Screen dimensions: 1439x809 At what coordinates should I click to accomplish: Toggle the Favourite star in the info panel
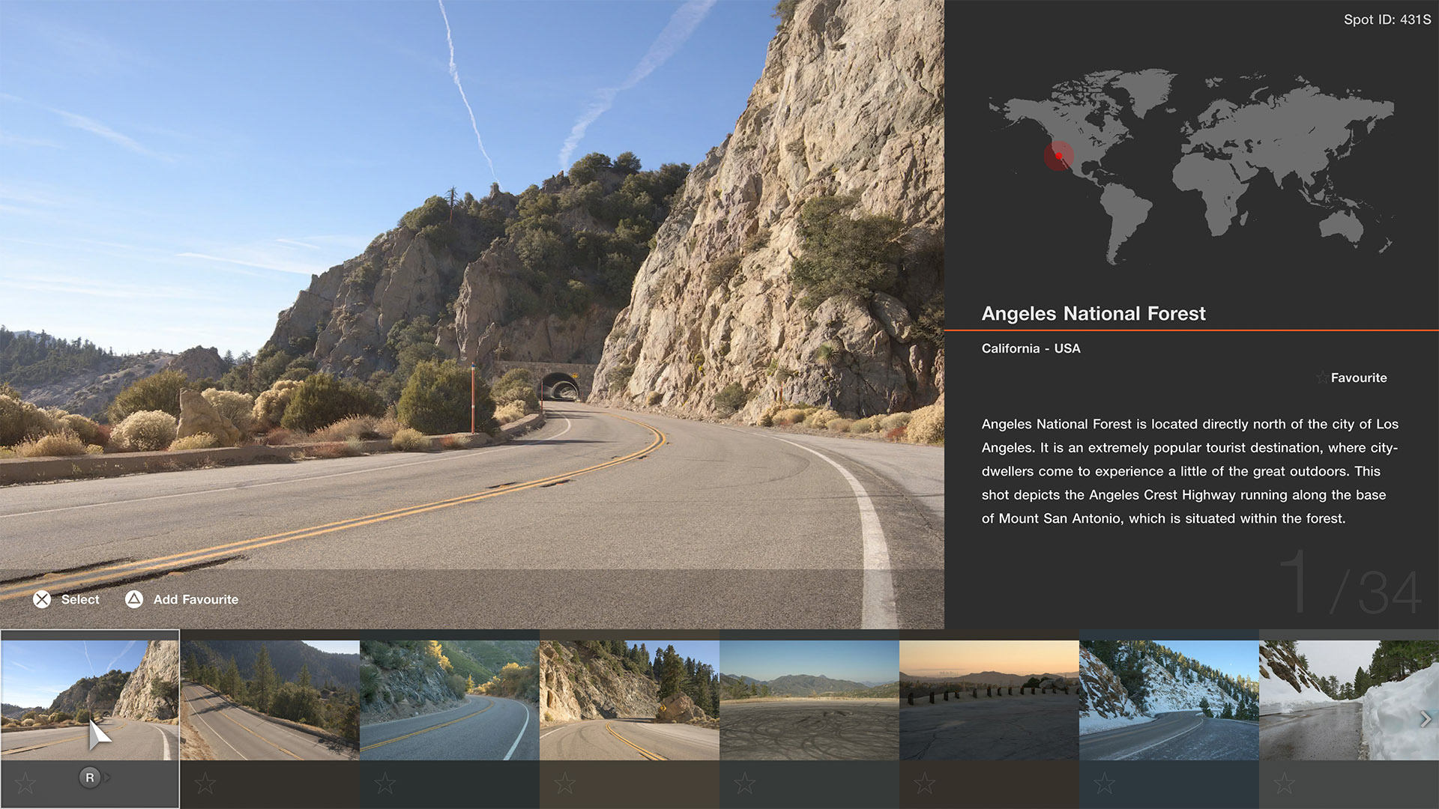[1322, 378]
